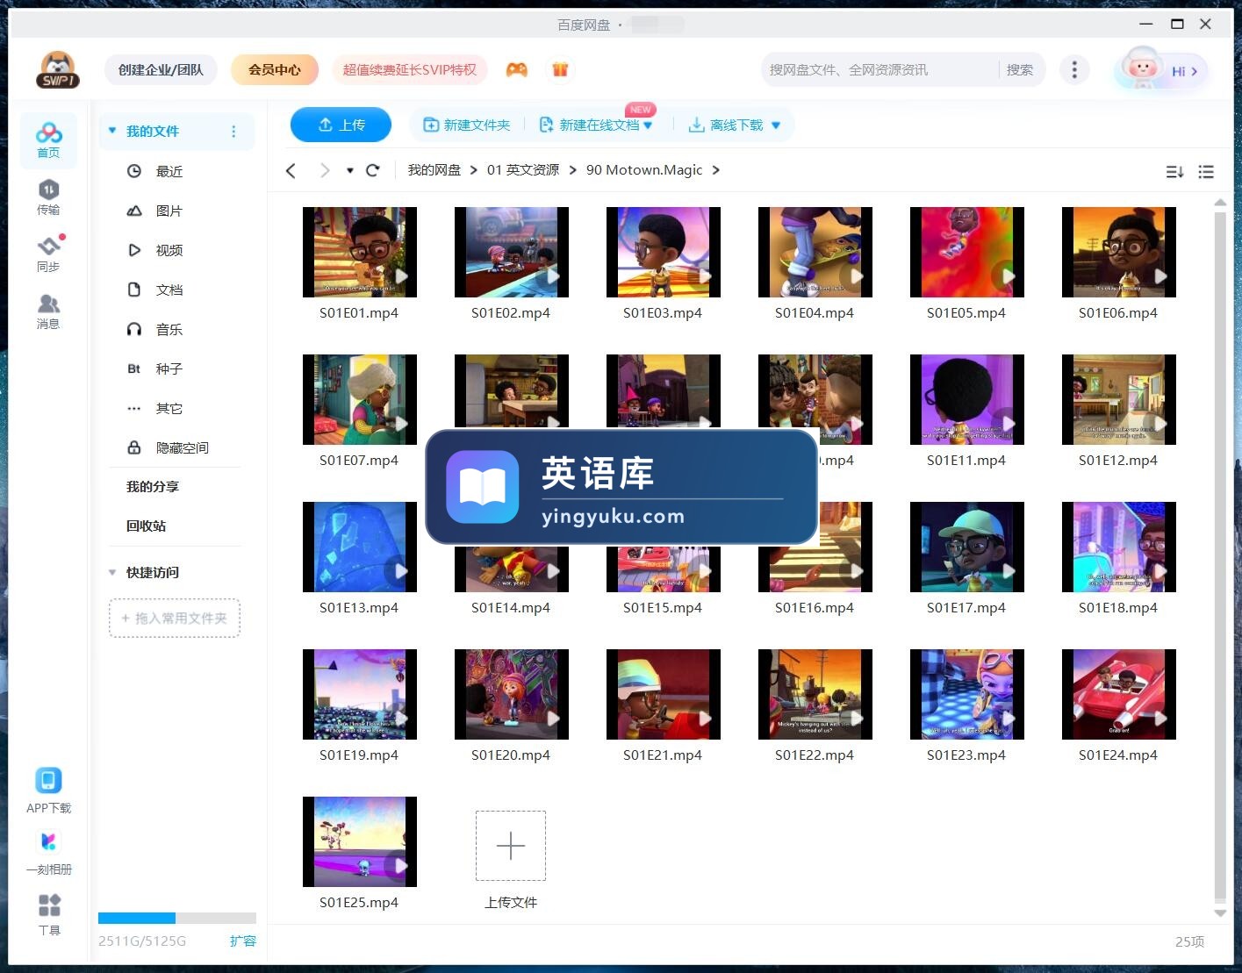
Task: Expand arrow after 我的网盘 breadcrumb
Action: coord(474,170)
